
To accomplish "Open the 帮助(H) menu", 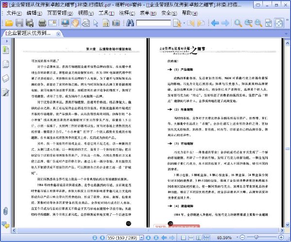I will tap(190, 13).
